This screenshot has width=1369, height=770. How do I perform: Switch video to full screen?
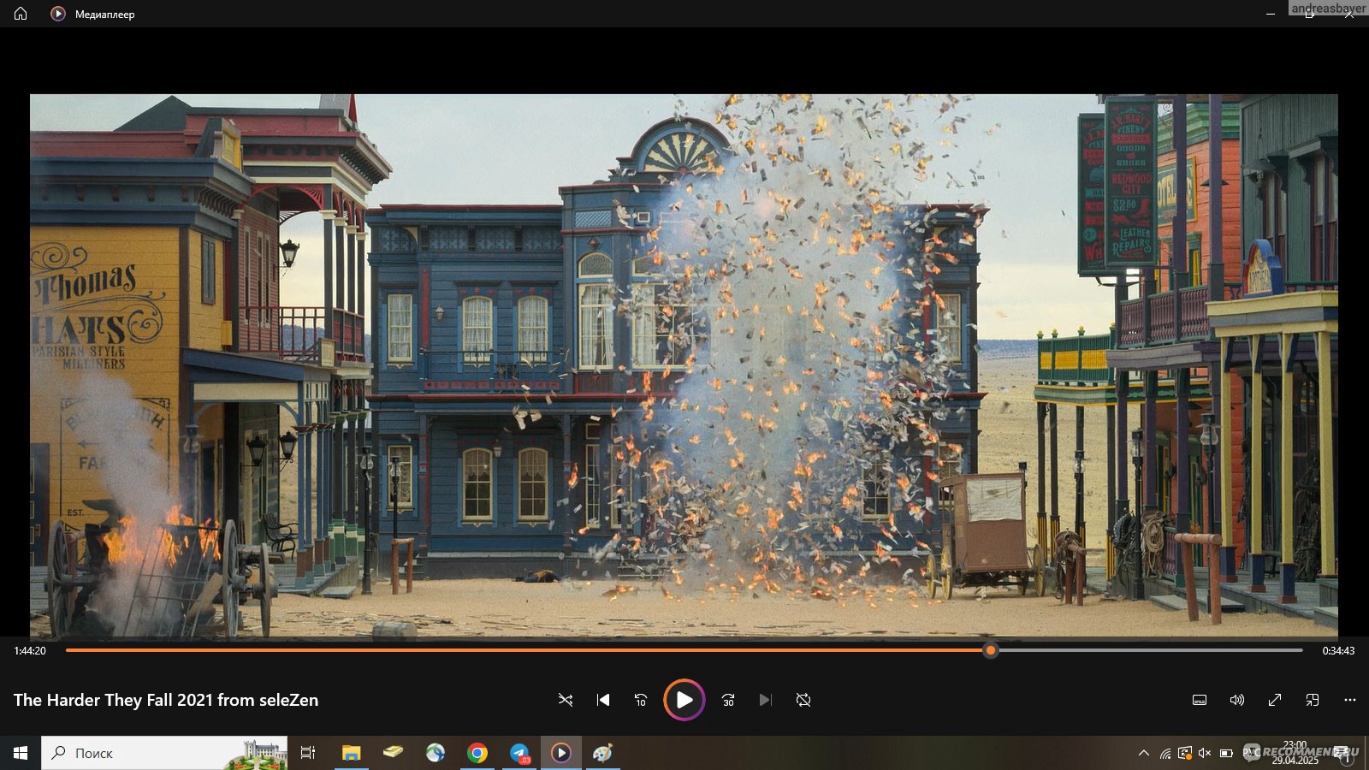coord(1275,700)
